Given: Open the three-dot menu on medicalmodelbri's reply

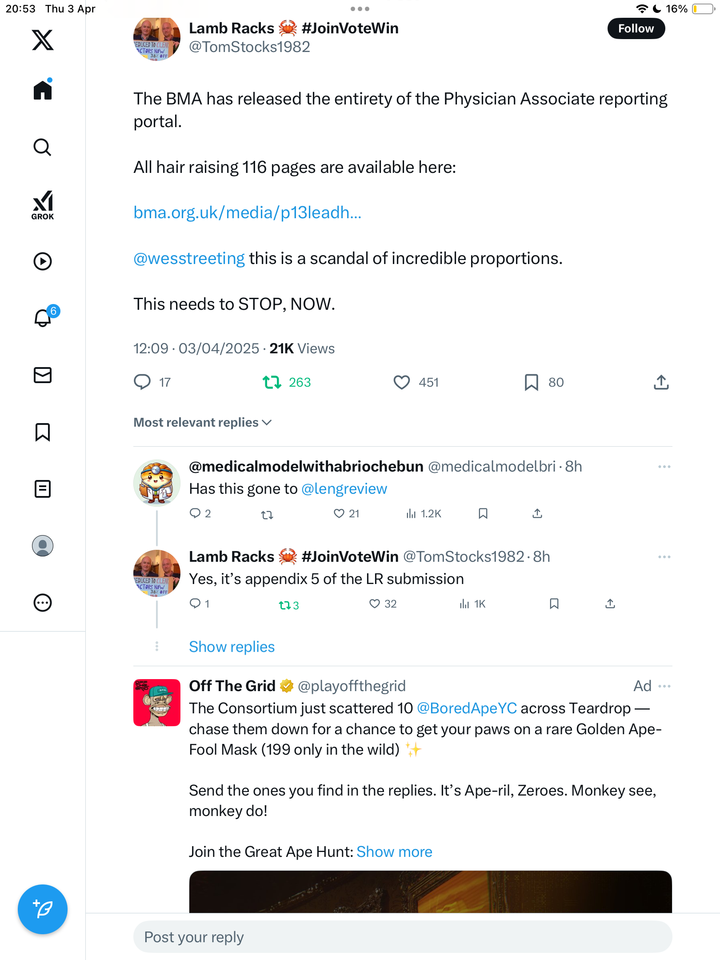Looking at the screenshot, I should 664,467.
